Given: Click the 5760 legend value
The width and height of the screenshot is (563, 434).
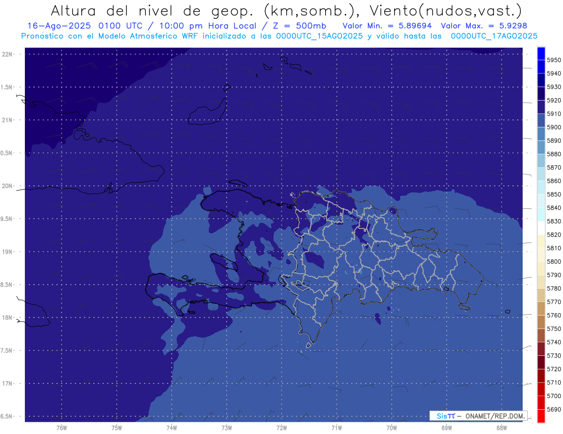Looking at the screenshot, I should [554, 316].
